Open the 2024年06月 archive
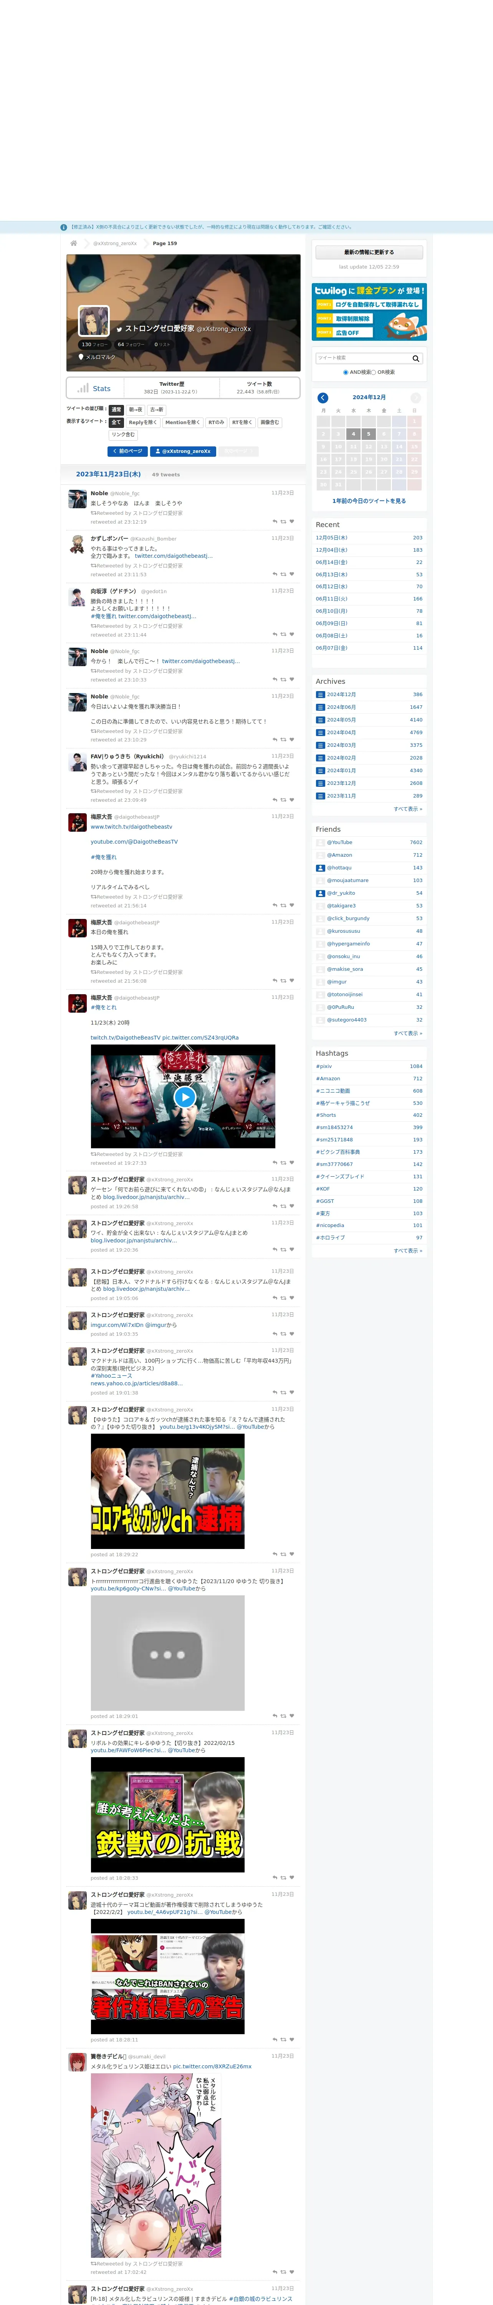 pyautogui.click(x=341, y=707)
